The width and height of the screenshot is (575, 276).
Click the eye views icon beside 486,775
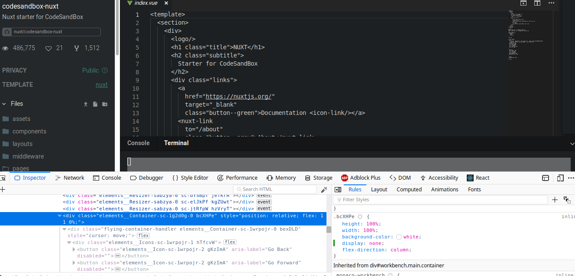5,48
